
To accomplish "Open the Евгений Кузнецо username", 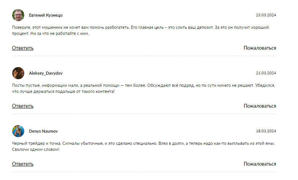I will 46,15.
